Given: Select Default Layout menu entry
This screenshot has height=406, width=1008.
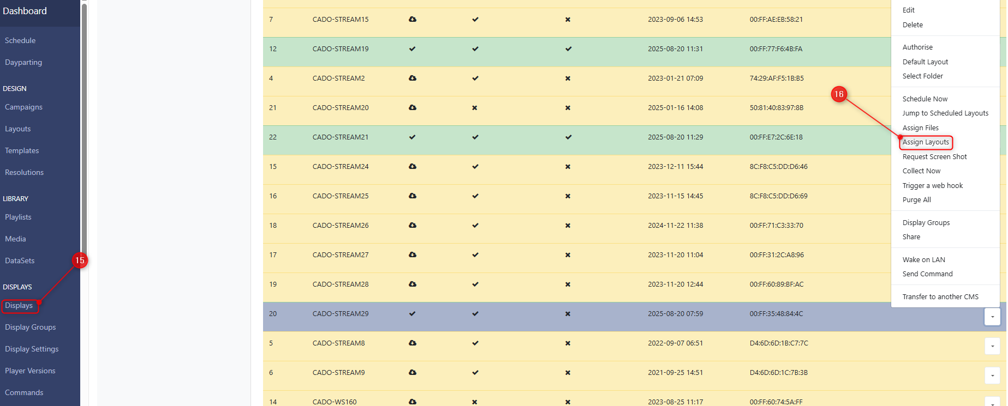Looking at the screenshot, I should click(925, 62).
